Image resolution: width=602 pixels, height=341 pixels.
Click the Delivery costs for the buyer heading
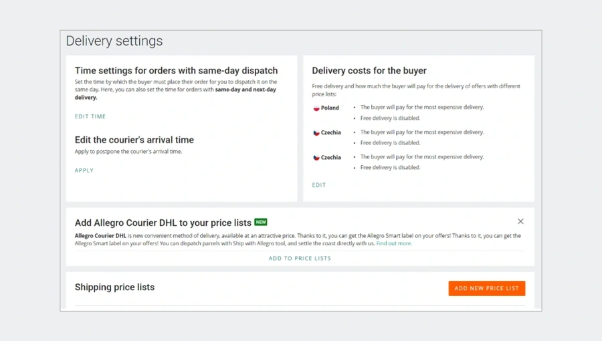coord(369,71)
